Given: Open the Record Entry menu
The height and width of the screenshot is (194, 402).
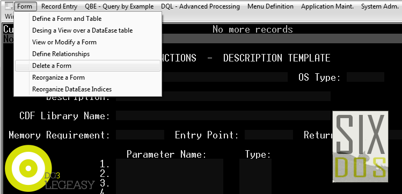Looking at the screenshot, I should (59, 6).
